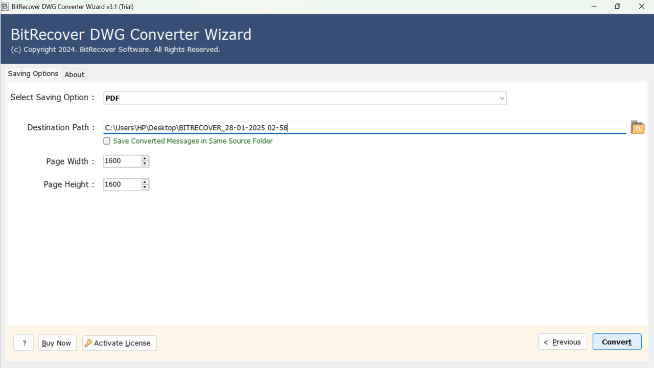Viewport: 654px width, 368px height.
Task: Start conversion with Convert button
Action: [617, 342]
